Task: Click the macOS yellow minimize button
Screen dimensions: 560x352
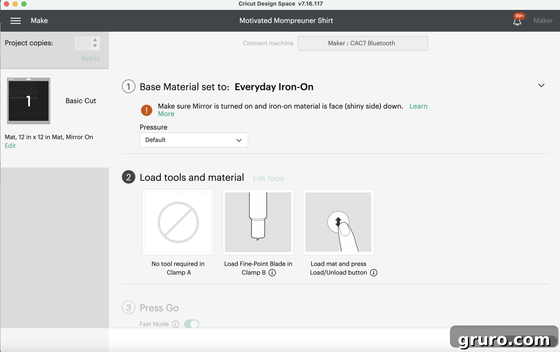Action: point(15,4)
